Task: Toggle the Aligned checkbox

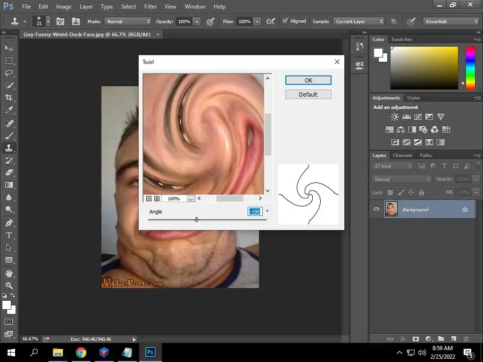Action: point(285,21)
